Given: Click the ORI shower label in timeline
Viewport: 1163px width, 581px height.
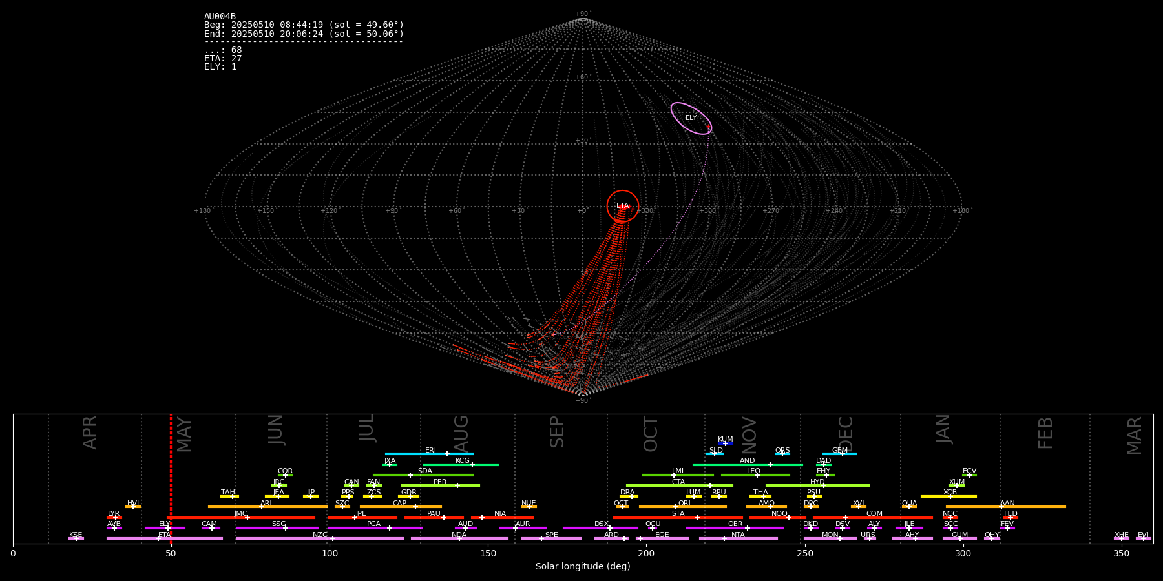Looking at the screenshot, I should coord(684,503).
